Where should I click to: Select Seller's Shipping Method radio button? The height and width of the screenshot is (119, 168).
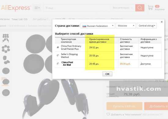(58, 56)
